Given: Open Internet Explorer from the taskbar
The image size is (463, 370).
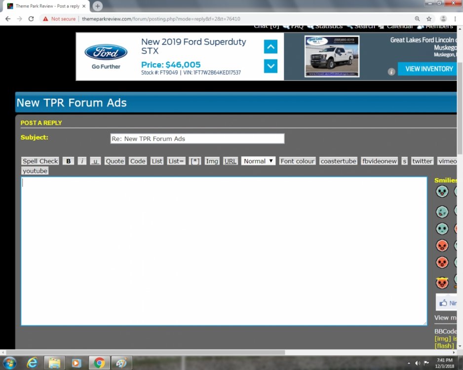Looking at the screenshot, I should [x=33, y=363].
